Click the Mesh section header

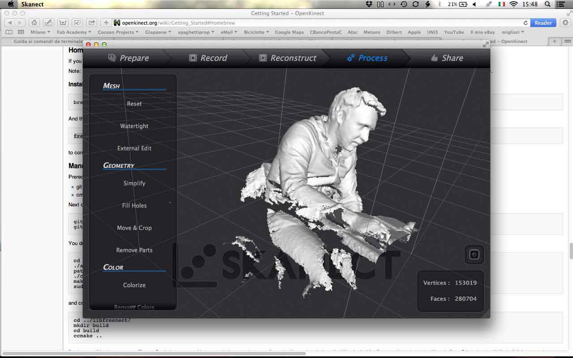pos(111,85)
